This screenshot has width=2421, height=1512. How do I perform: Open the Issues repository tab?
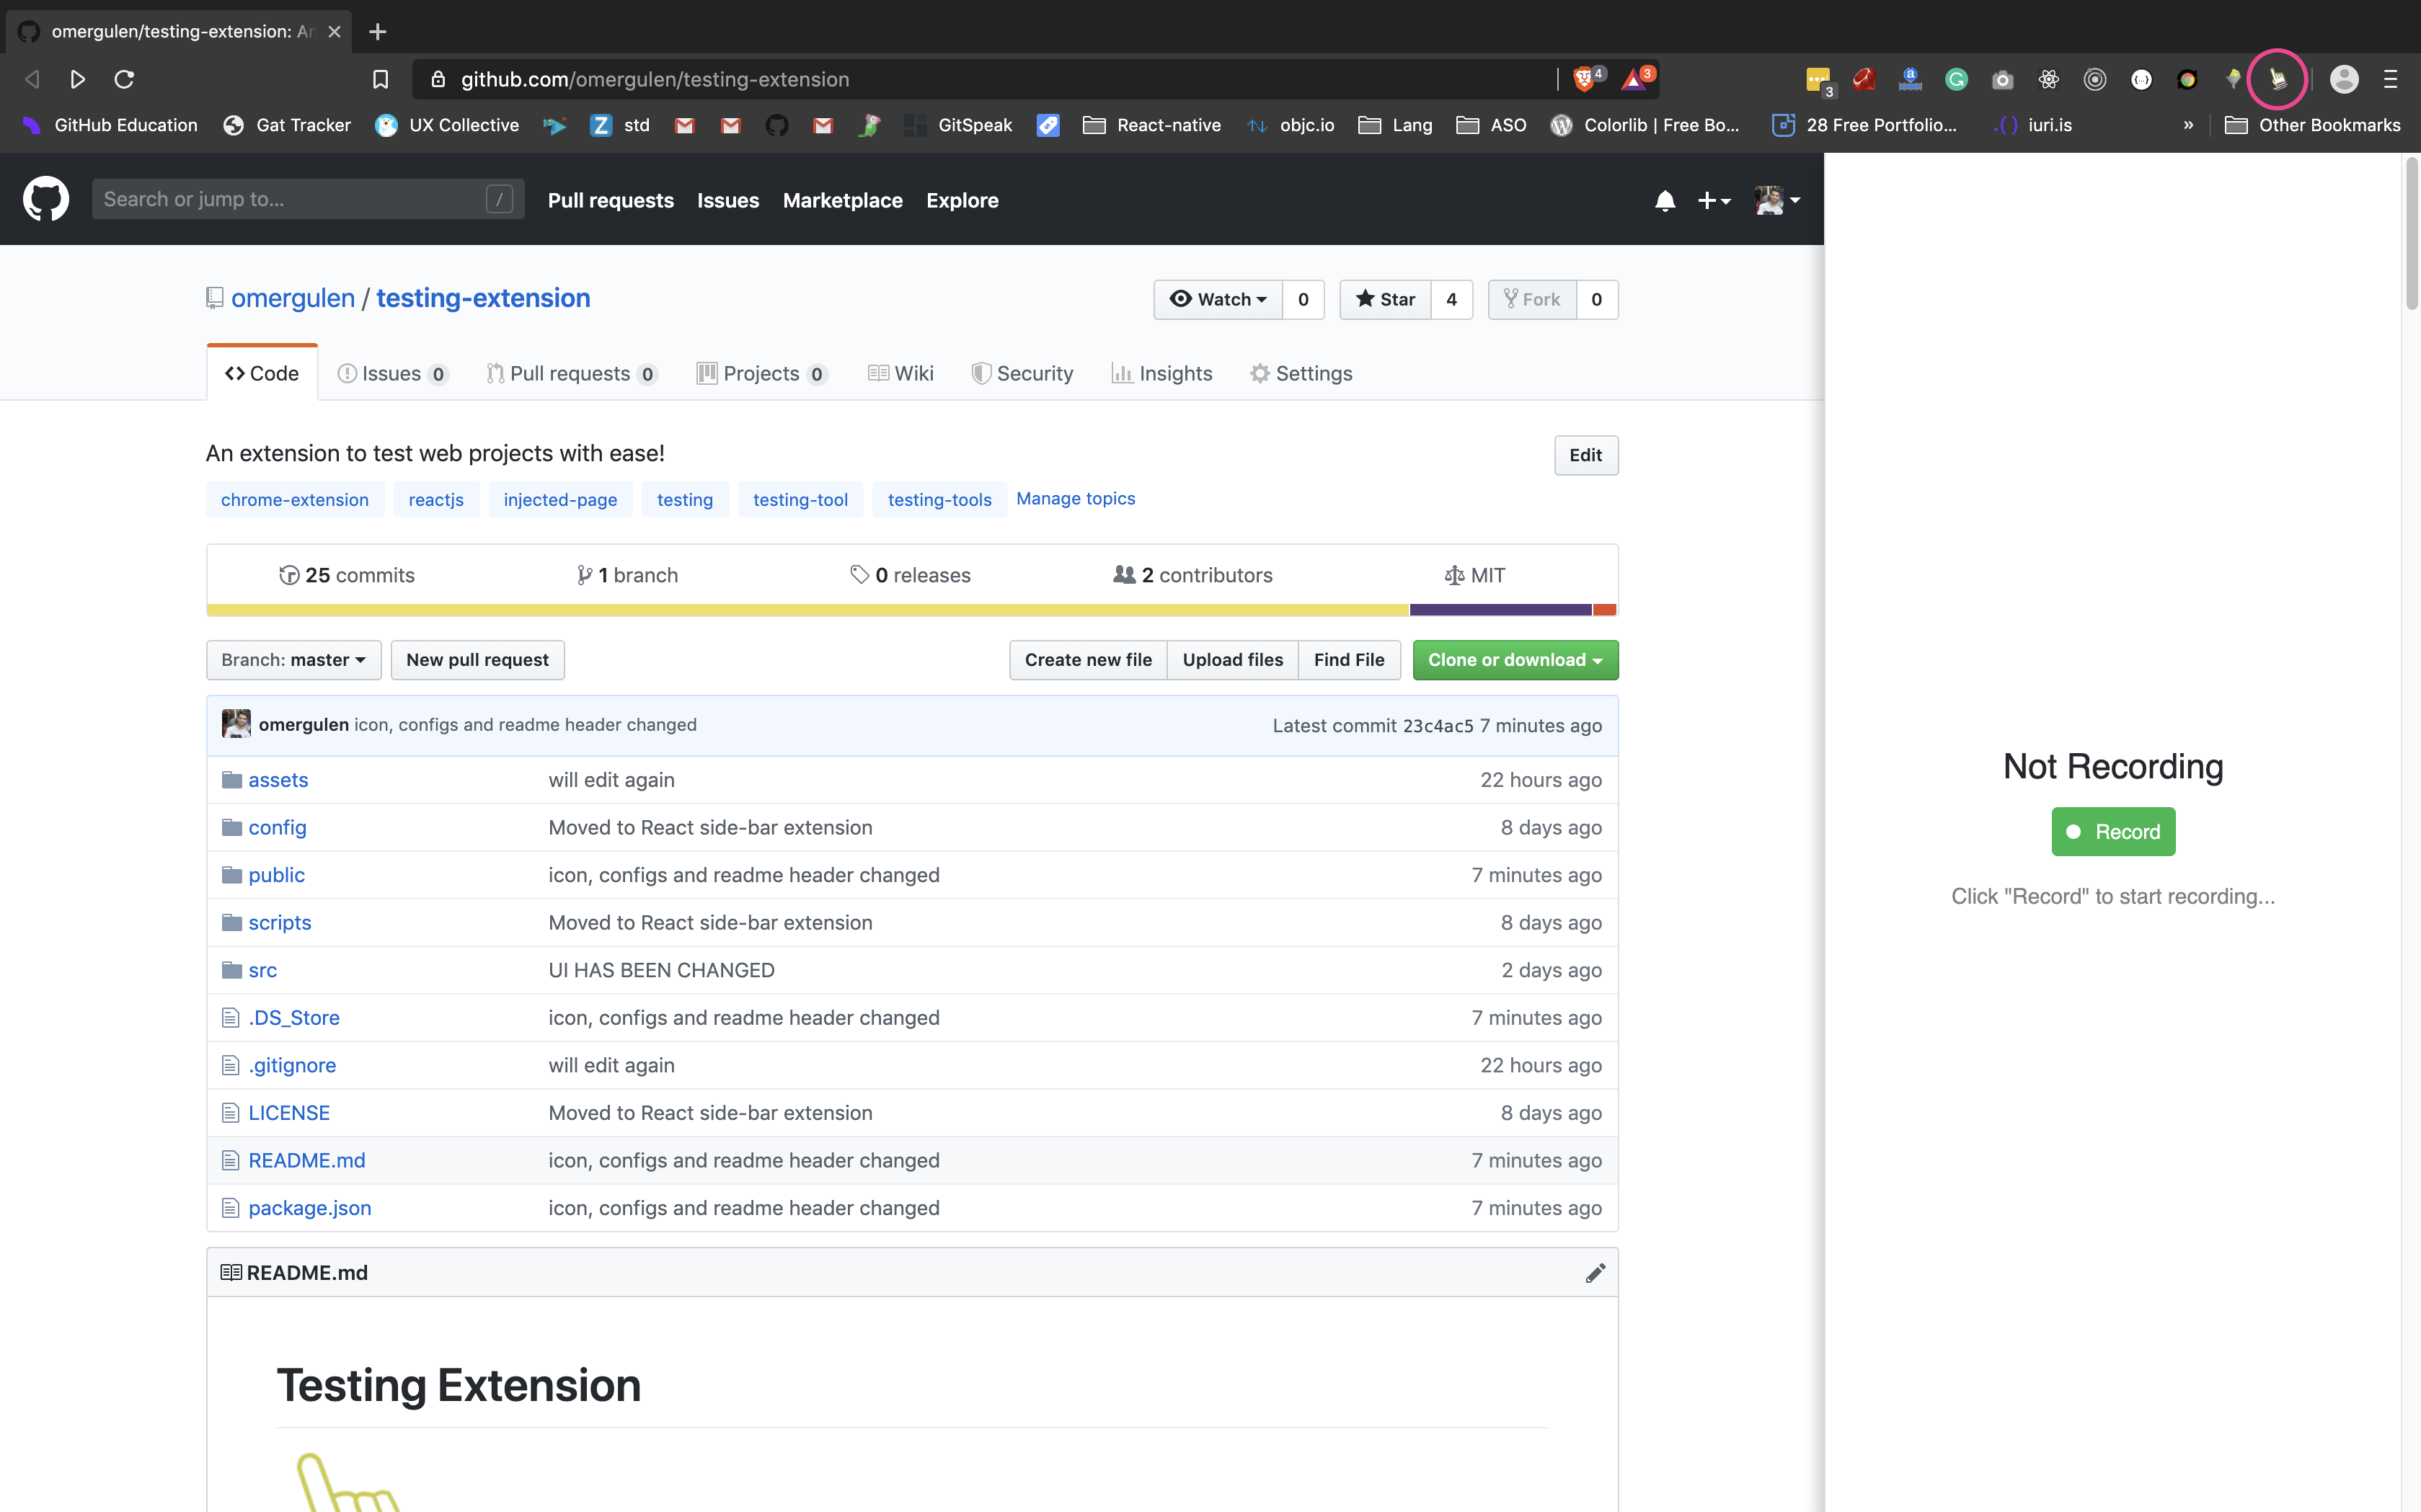pos(391,373)
